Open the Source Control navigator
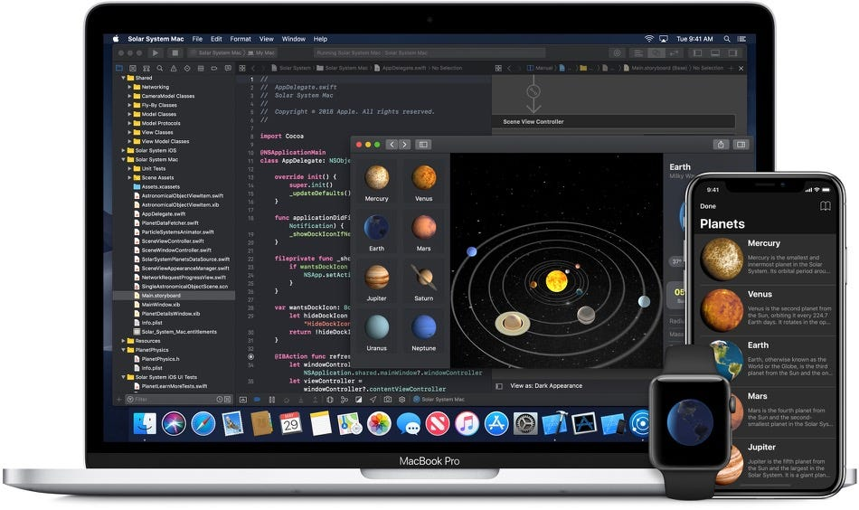The height and width of the screenshot is (510, 859). point(133,69)
